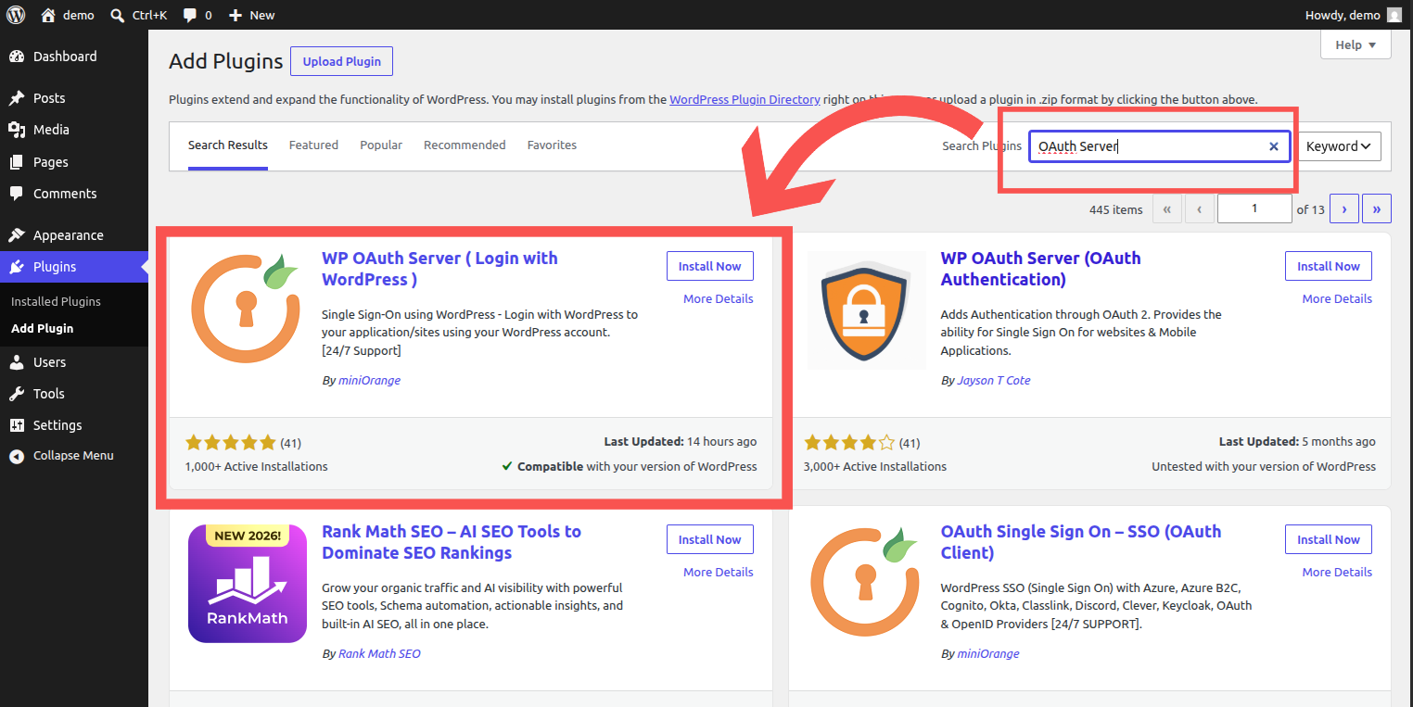Go to the first page of results
The image size is (1413, 707).
coord(1167,209)
